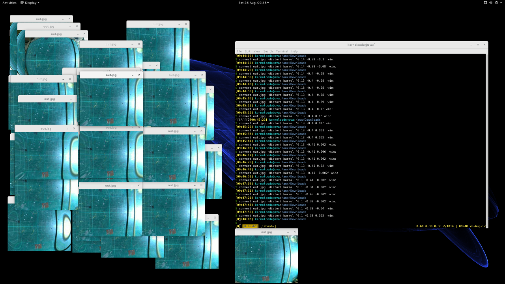The height and width of the screenshot is (284, 505).
Task: Open the clock and calendar dropdown
Action: [253, 3]
